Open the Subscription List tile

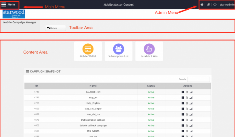click(x=118, y=51)
